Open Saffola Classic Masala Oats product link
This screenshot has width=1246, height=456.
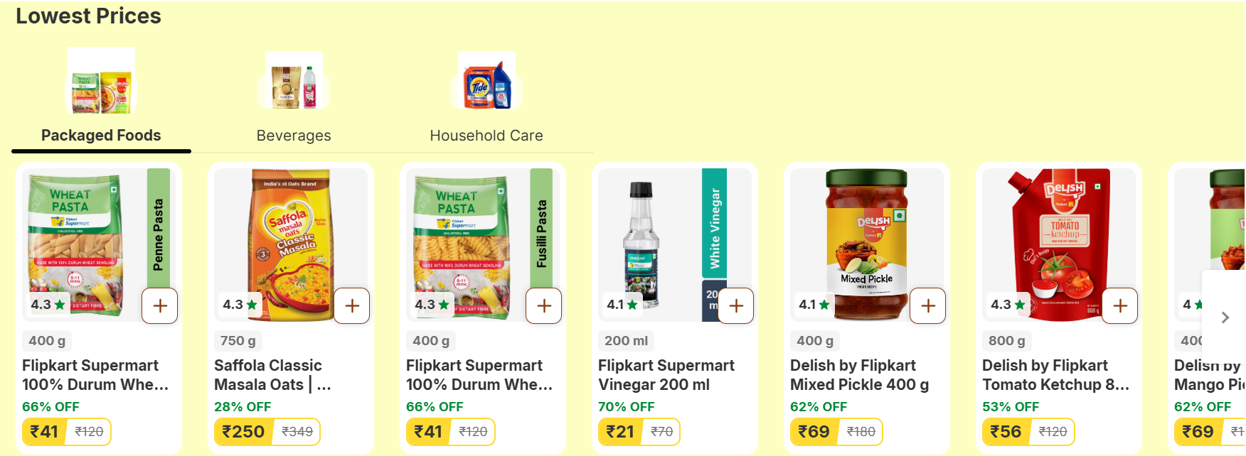(x=272, y=375)
